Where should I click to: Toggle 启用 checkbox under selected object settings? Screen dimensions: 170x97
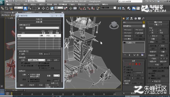(20, 54)
